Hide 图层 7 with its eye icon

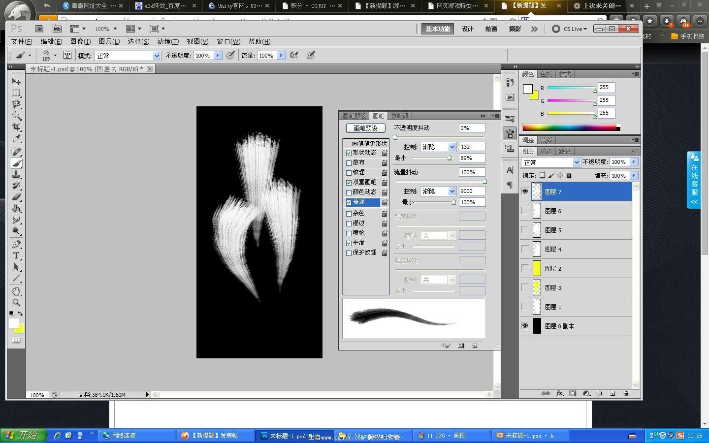525,191
